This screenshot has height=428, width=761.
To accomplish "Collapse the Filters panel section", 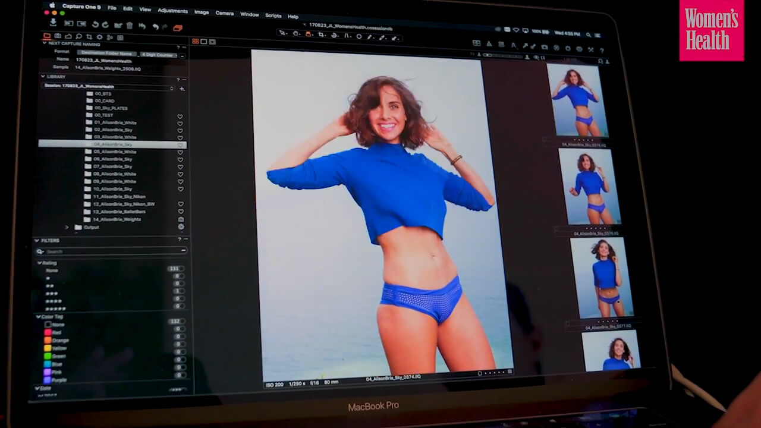I will (x=37, y=241).
